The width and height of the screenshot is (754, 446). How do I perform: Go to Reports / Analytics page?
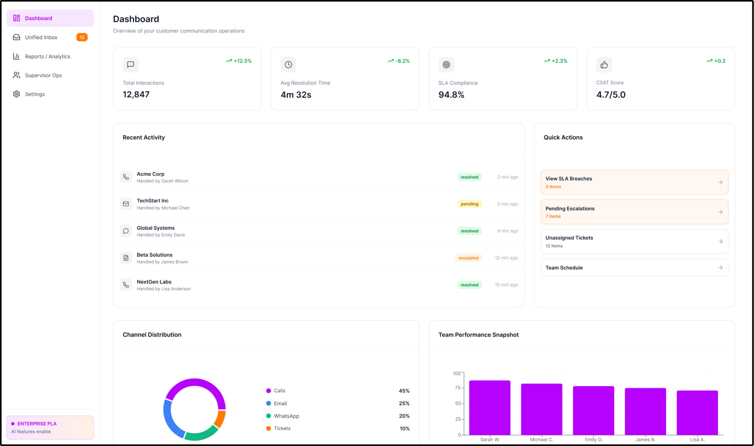(x=48, y=57)
